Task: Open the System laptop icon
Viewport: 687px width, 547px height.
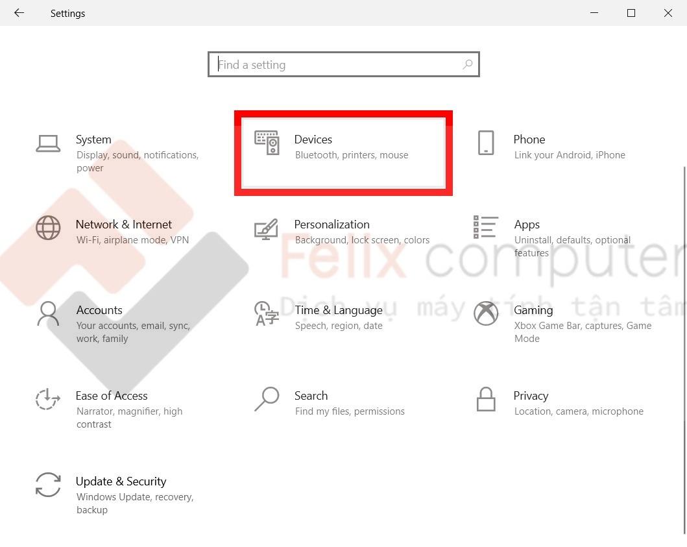Action: coord(48,143)
